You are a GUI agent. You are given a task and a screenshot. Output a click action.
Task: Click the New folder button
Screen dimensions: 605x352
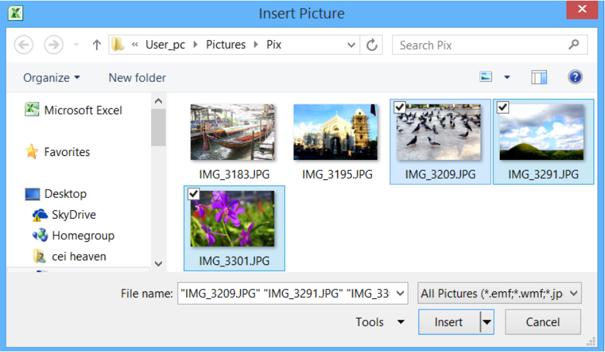(x=137, y=78)
